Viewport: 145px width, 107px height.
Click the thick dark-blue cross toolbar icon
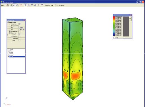(x=29, y=5)
